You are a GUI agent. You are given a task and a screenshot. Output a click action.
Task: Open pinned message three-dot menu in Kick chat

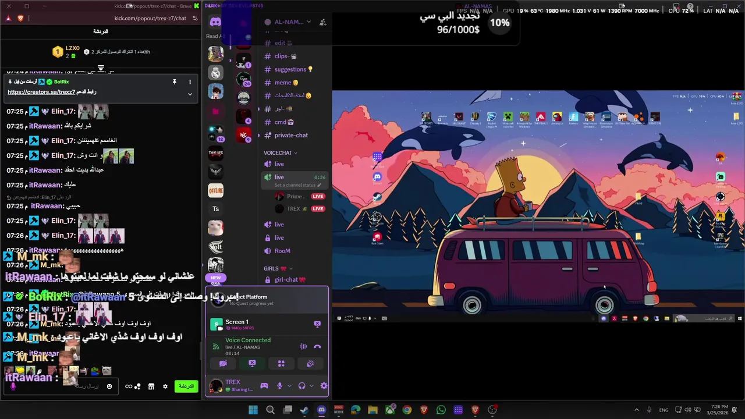coord(190,82)
